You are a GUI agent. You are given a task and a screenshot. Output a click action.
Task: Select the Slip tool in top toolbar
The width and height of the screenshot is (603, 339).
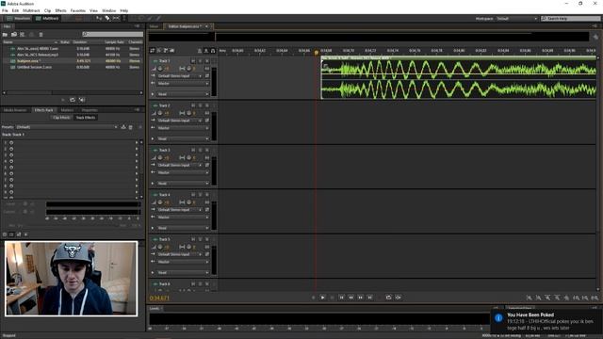(x=116, y=18)
